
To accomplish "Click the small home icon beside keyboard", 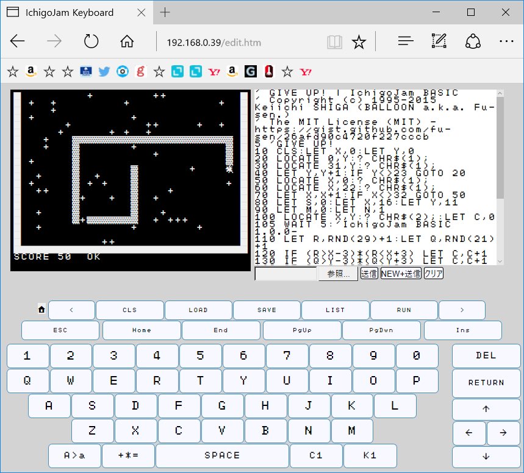I will (x=41, y=309).
